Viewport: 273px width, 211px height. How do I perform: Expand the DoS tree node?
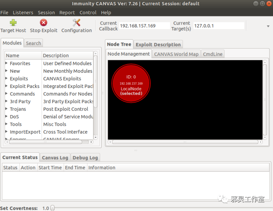pyautogui.click(x=6, y=116)
